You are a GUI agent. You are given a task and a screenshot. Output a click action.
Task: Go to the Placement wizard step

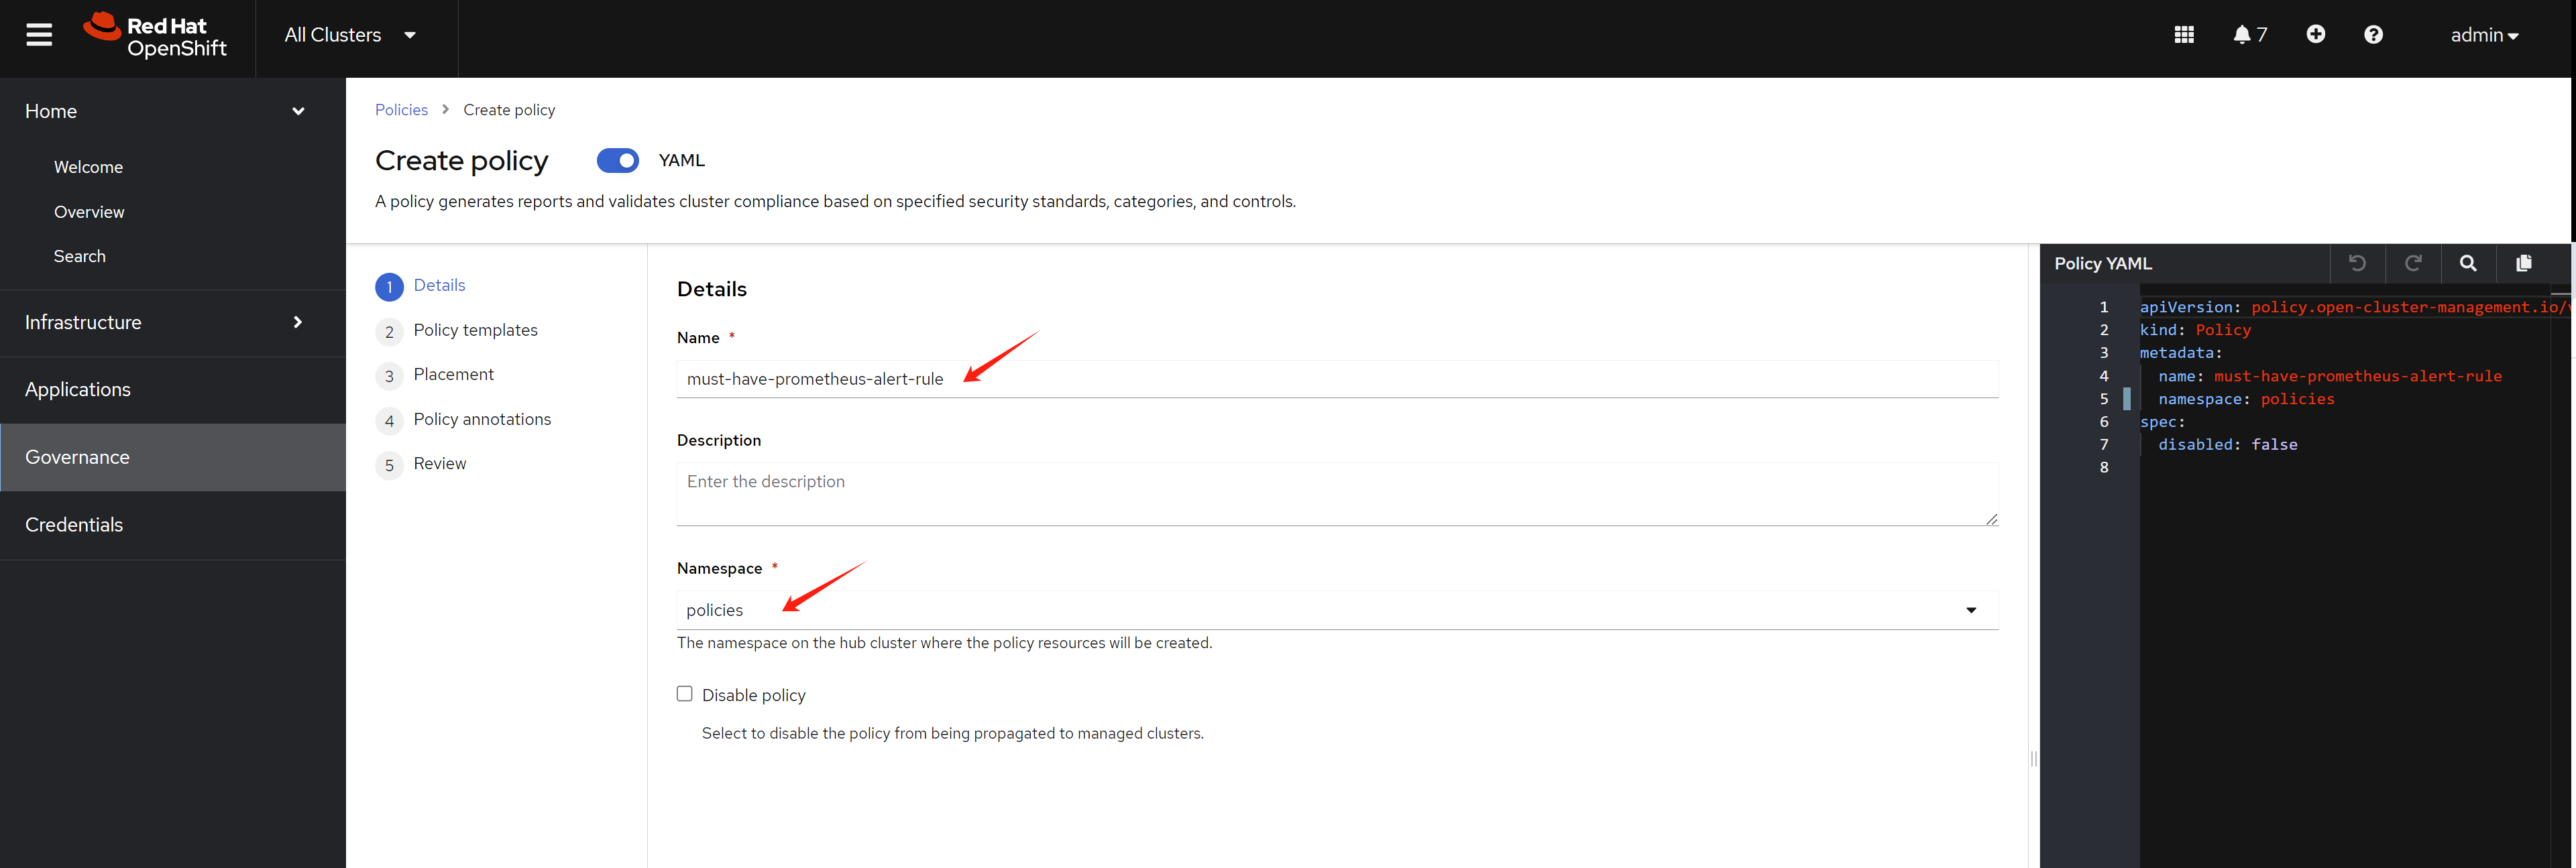point(453,375)
